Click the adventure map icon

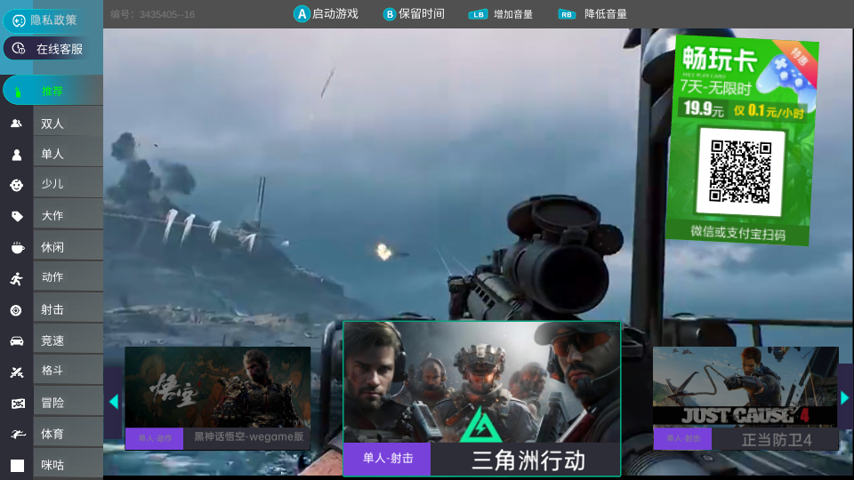(x=18, y=404)
